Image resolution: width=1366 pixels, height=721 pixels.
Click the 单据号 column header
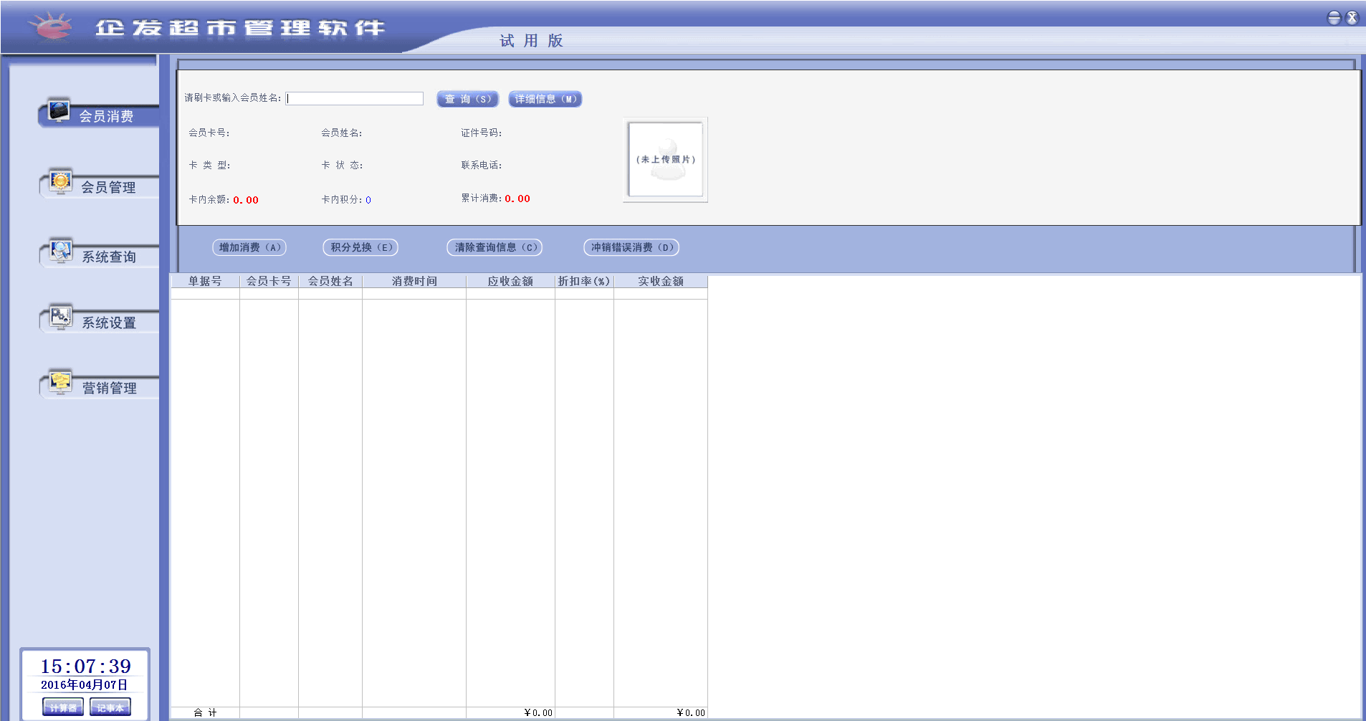coord(205,282)
